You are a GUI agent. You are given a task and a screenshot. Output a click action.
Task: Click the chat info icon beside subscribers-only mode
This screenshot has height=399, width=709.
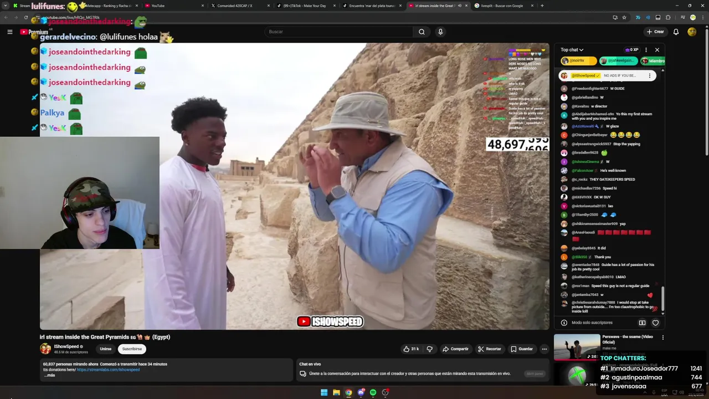pos(564,323)
